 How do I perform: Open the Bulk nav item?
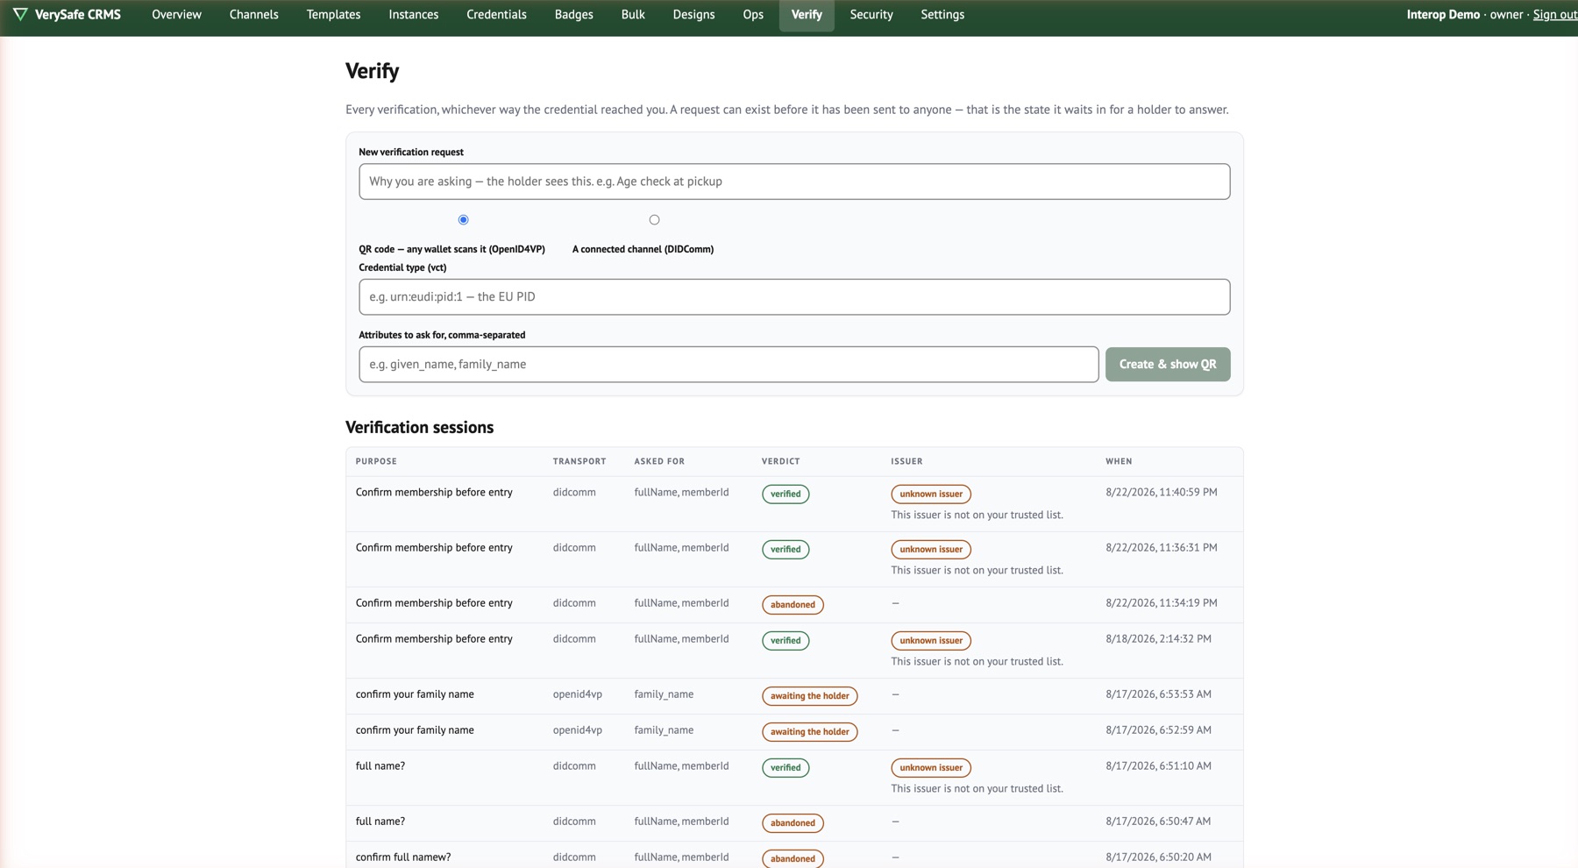[633, 14]
